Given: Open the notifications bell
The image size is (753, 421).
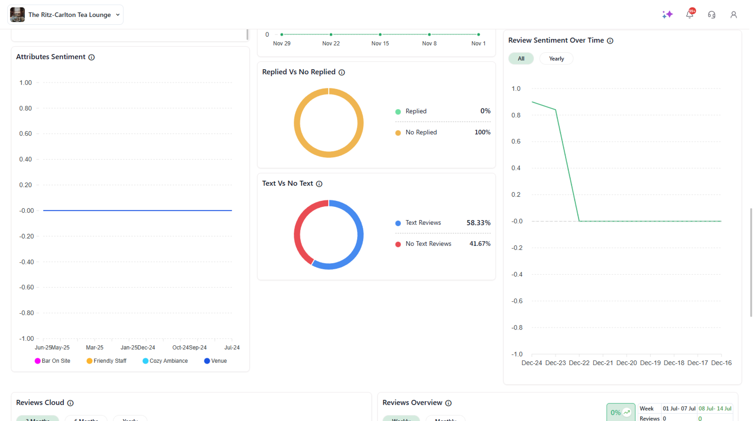Looking at the screenshot, I should point(689,15).
